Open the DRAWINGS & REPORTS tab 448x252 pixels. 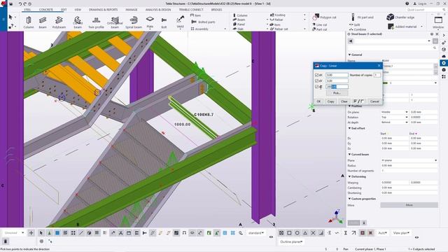tap(103, 9)
